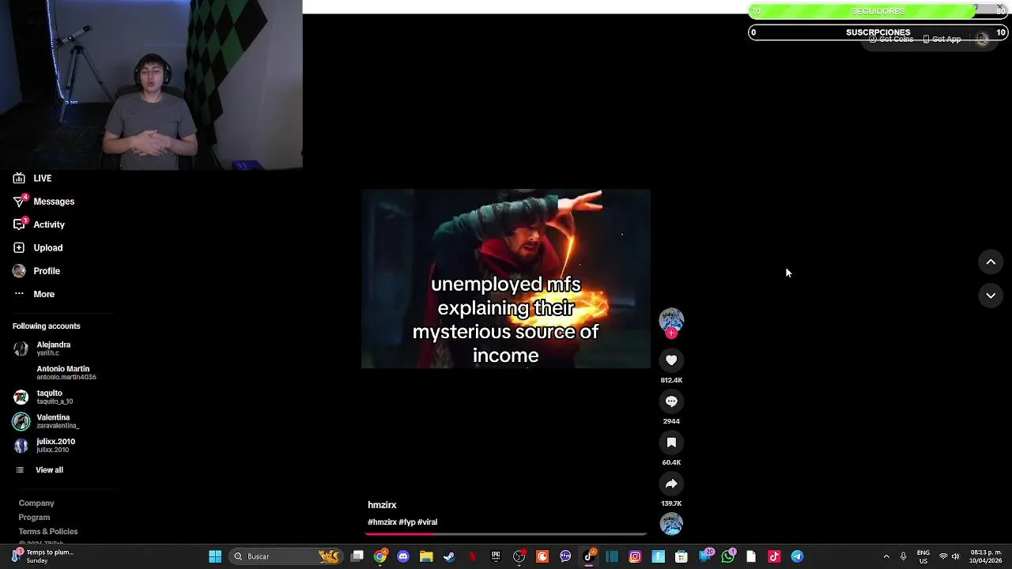The width and height of the screenshot is (1012, 569).
Task: Follow creator via red plus badge
Action: point(671,333)
